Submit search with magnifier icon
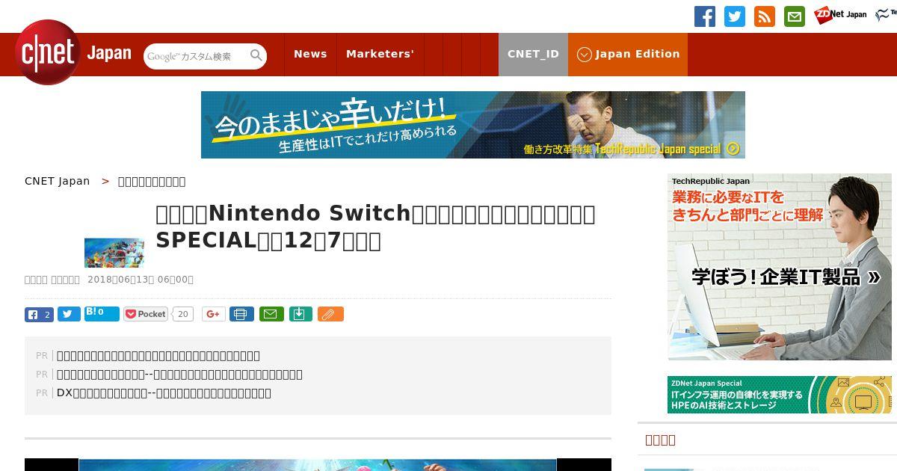The height and width of the screenshot is (471, 897). click(x=256, y=55)
